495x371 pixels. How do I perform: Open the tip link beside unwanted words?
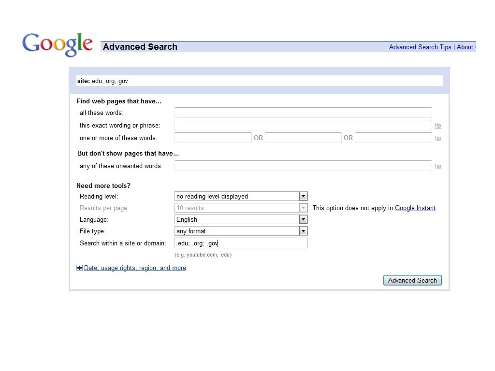[x=438, y=166]
